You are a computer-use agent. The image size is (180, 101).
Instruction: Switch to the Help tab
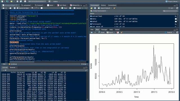click(x=111, y=30)
